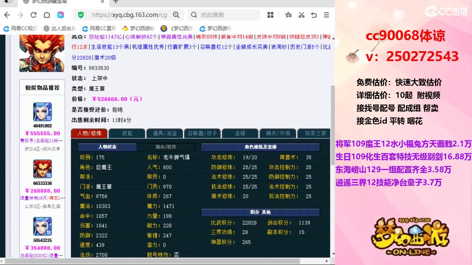This screenshot has width=472, height=265.
Task: Open 达人后台 bookmark
Action: point(59,28)
